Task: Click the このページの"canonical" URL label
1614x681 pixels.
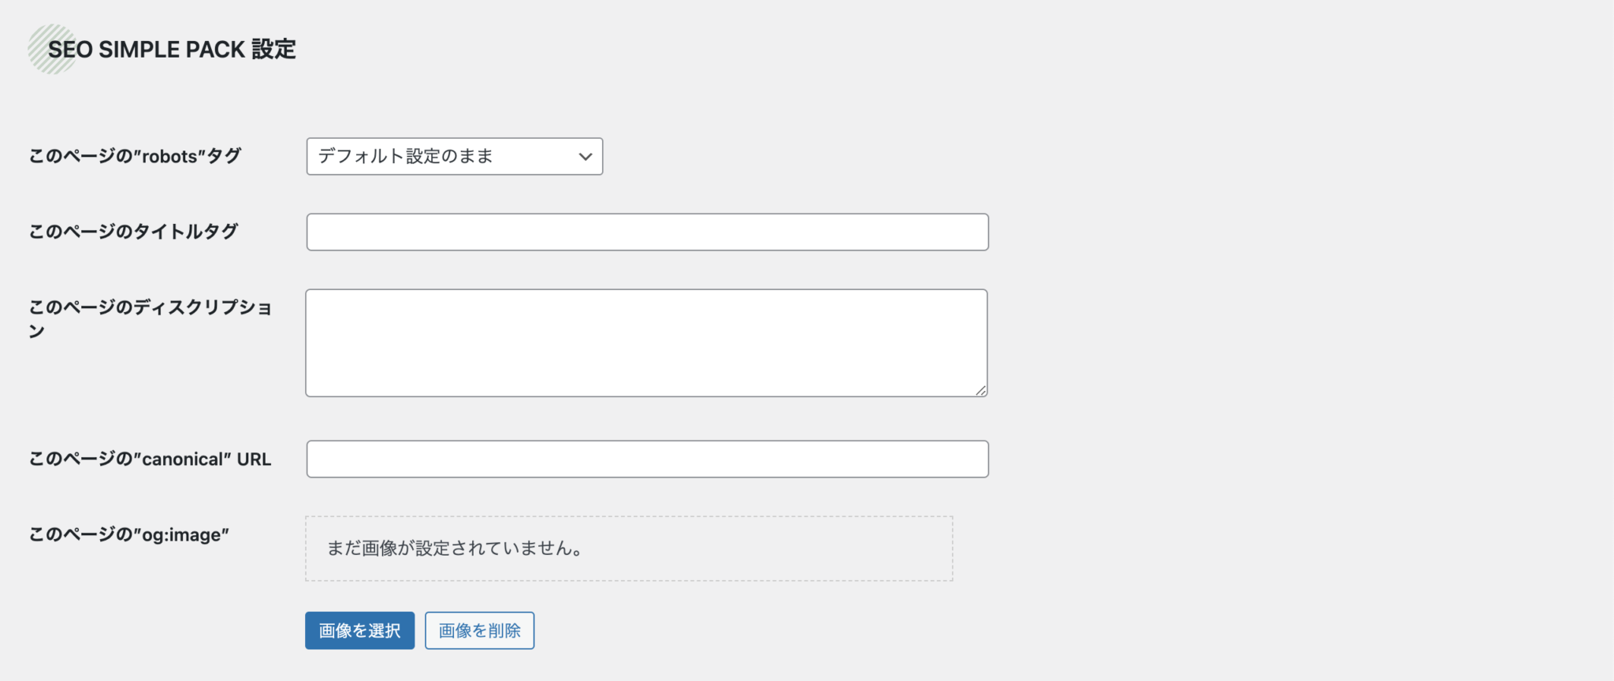Action: (x=149, y=458)
